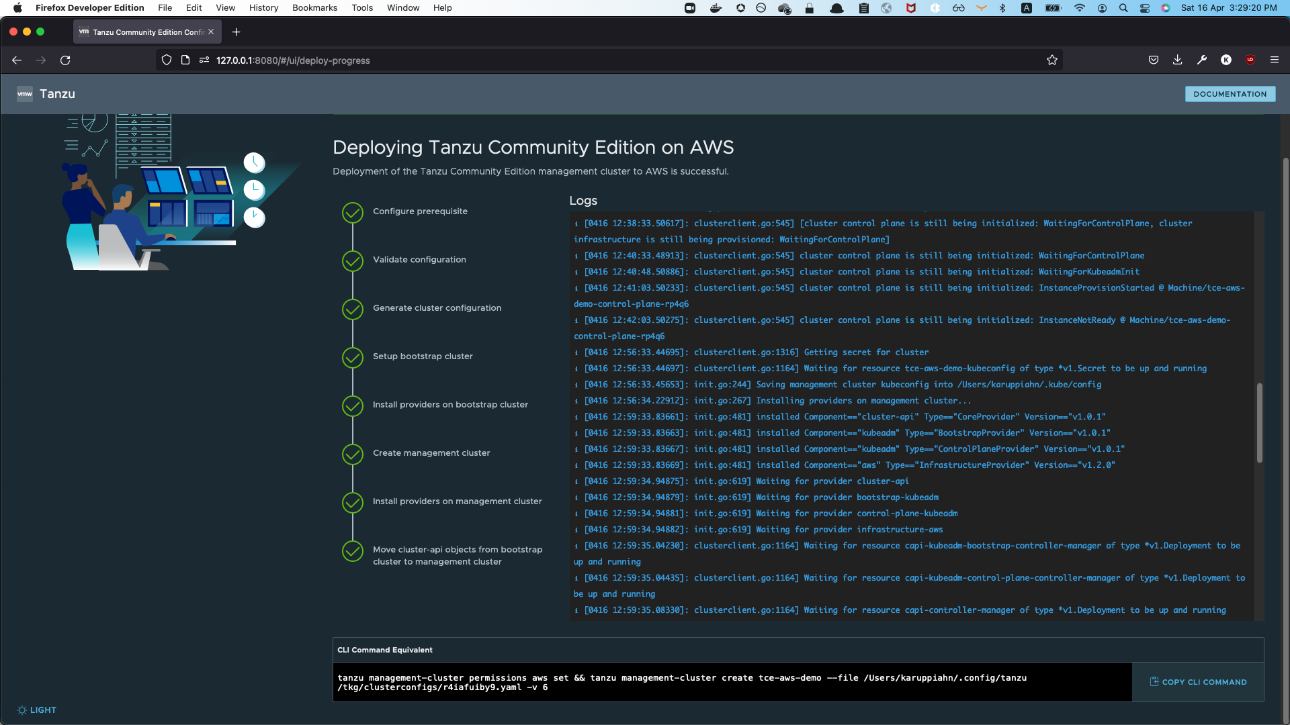Click the DOCUMENTATION button
This screenshot has width=1290, height=725.
click(1230, 94)
